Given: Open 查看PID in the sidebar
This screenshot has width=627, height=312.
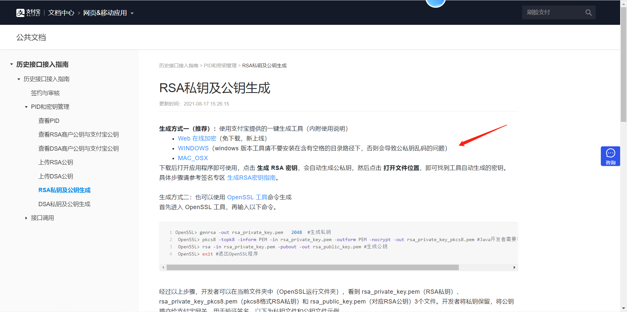Looking at the screenshot, I should [x=49, y=121].
